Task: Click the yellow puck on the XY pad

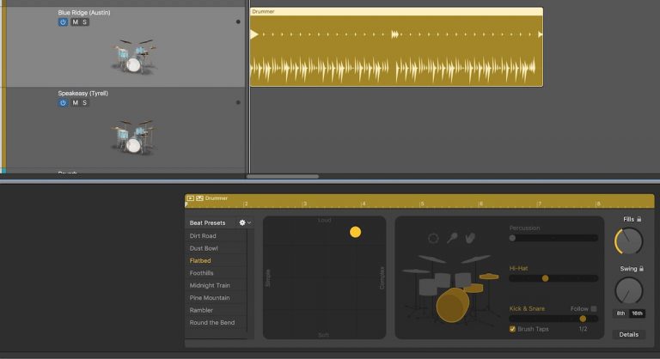Action: [x=355, y=232]
